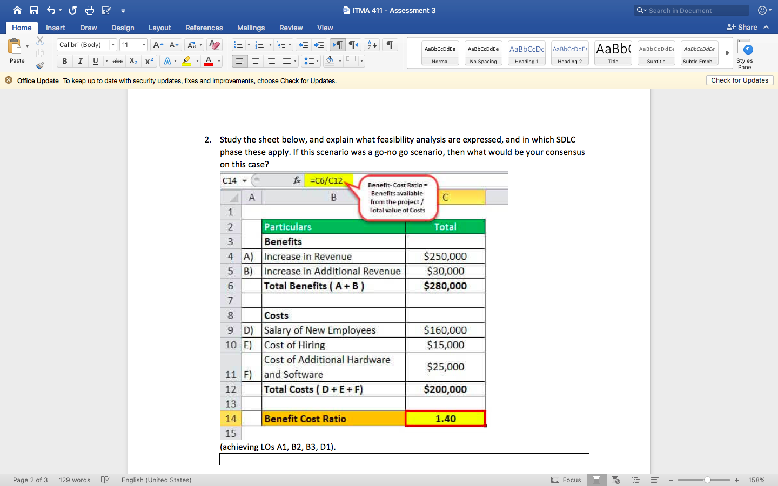This screenshot has height=486, width=778.
Task: Open the Paste options arrow
Action: [x=27, y=46]
